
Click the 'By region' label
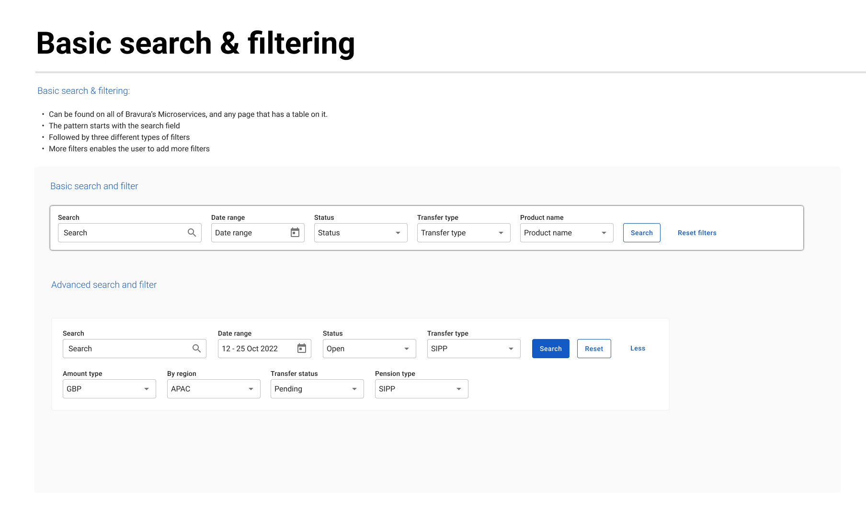click(x=182, y=374)
